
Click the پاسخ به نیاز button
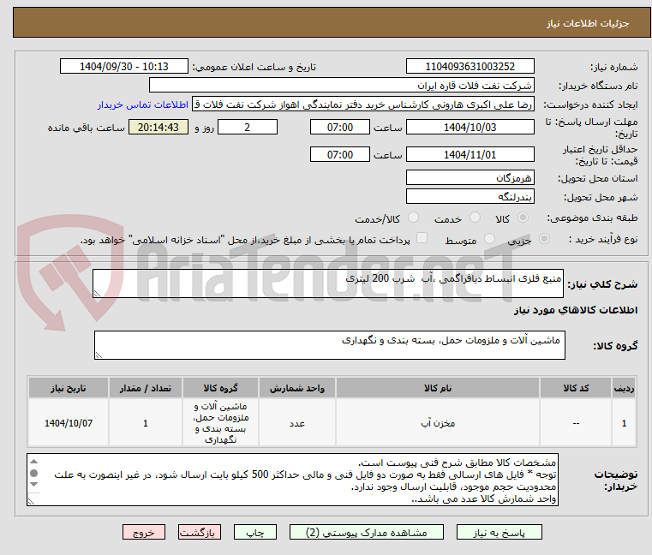[499, 532]
